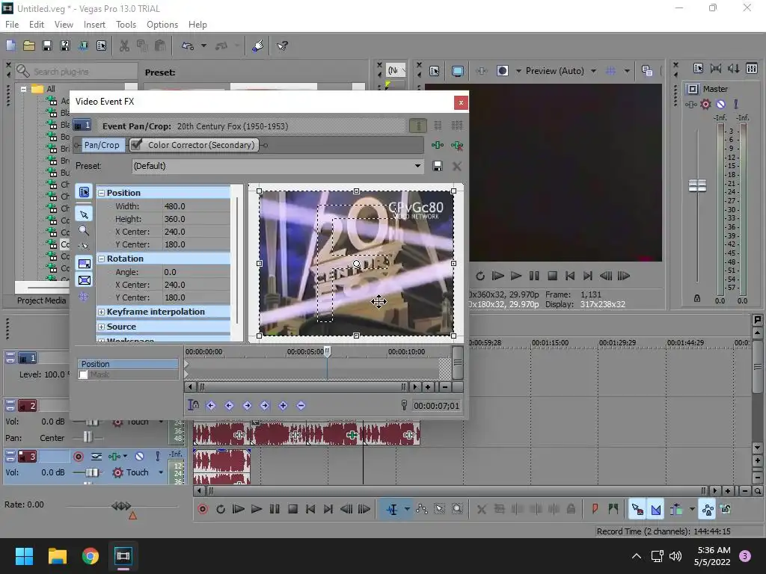Click keyframe timecode field 00:00:07;01
The height and width of the screenshot is (574, 766).
[x=436, y=406]
